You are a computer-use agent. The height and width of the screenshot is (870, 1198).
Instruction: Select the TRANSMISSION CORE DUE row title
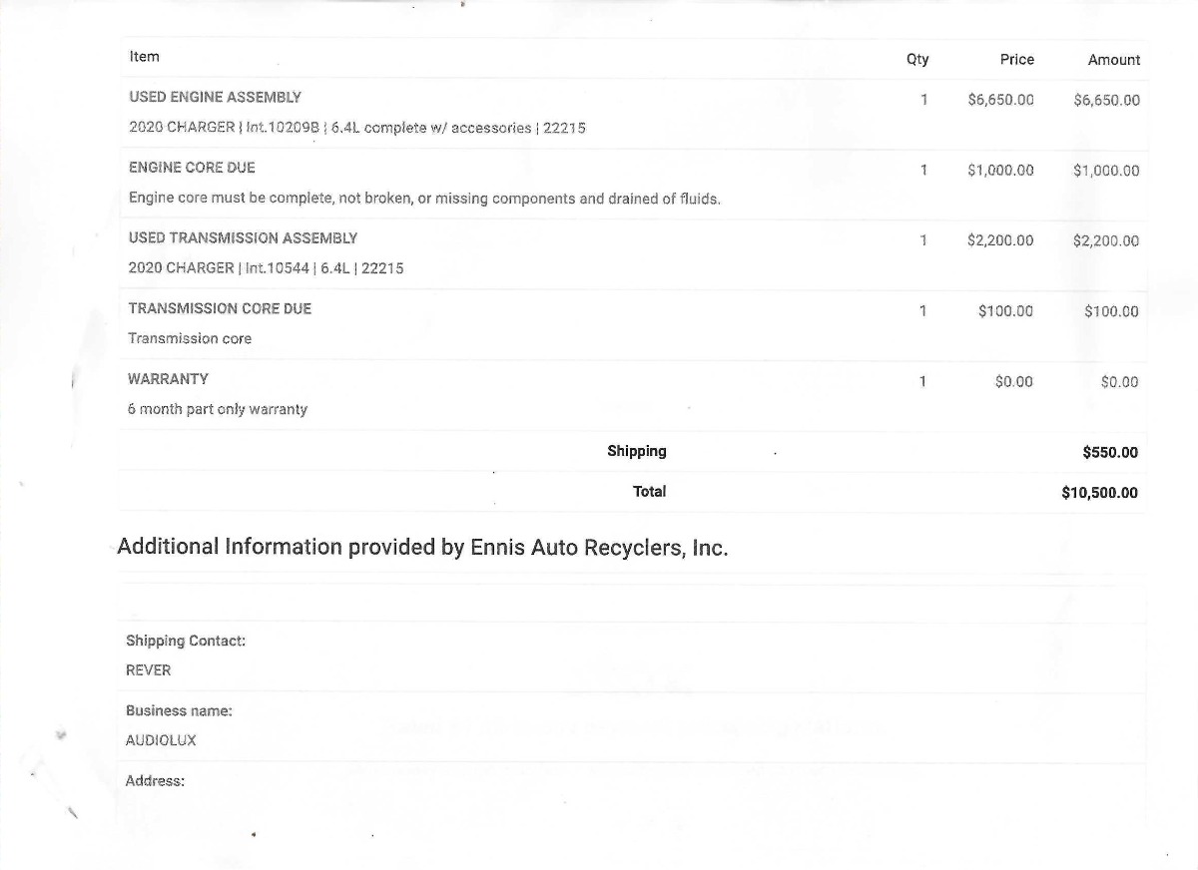[220, 309]
